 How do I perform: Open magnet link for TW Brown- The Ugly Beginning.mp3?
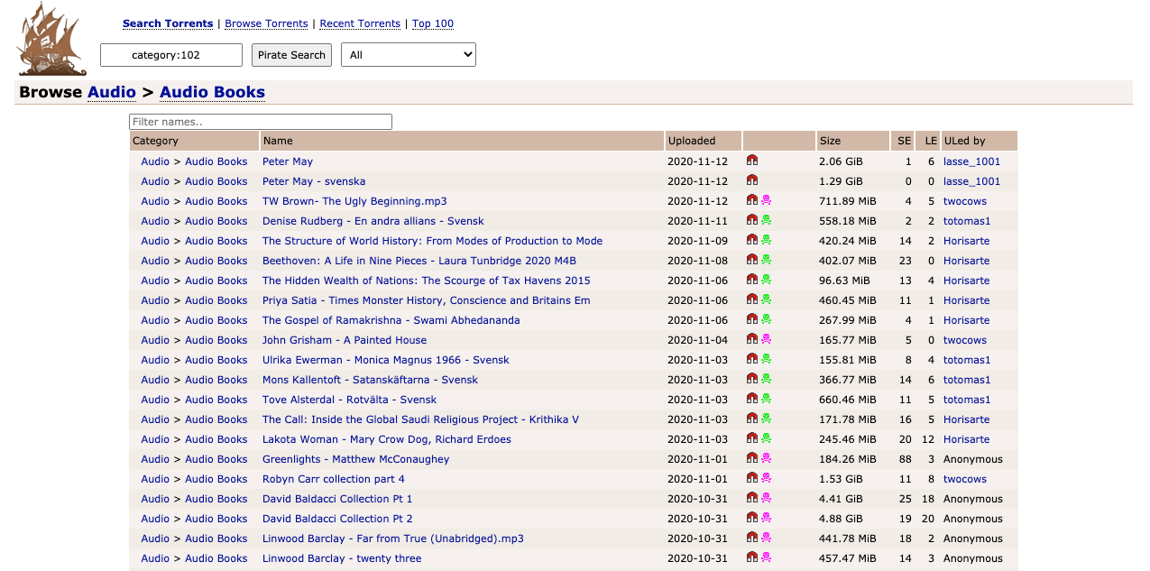tap(752, 200)
